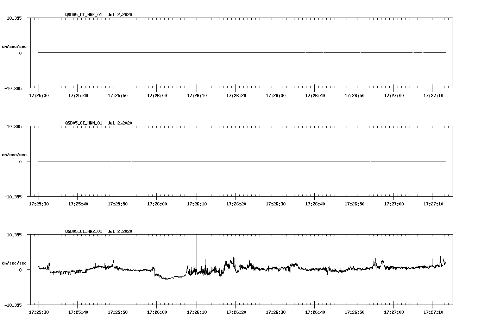This screenshot has width=478, height=325.
Task: Pick 17:25:50 on the HNZ time axis
Action: [x=118, y=312]
